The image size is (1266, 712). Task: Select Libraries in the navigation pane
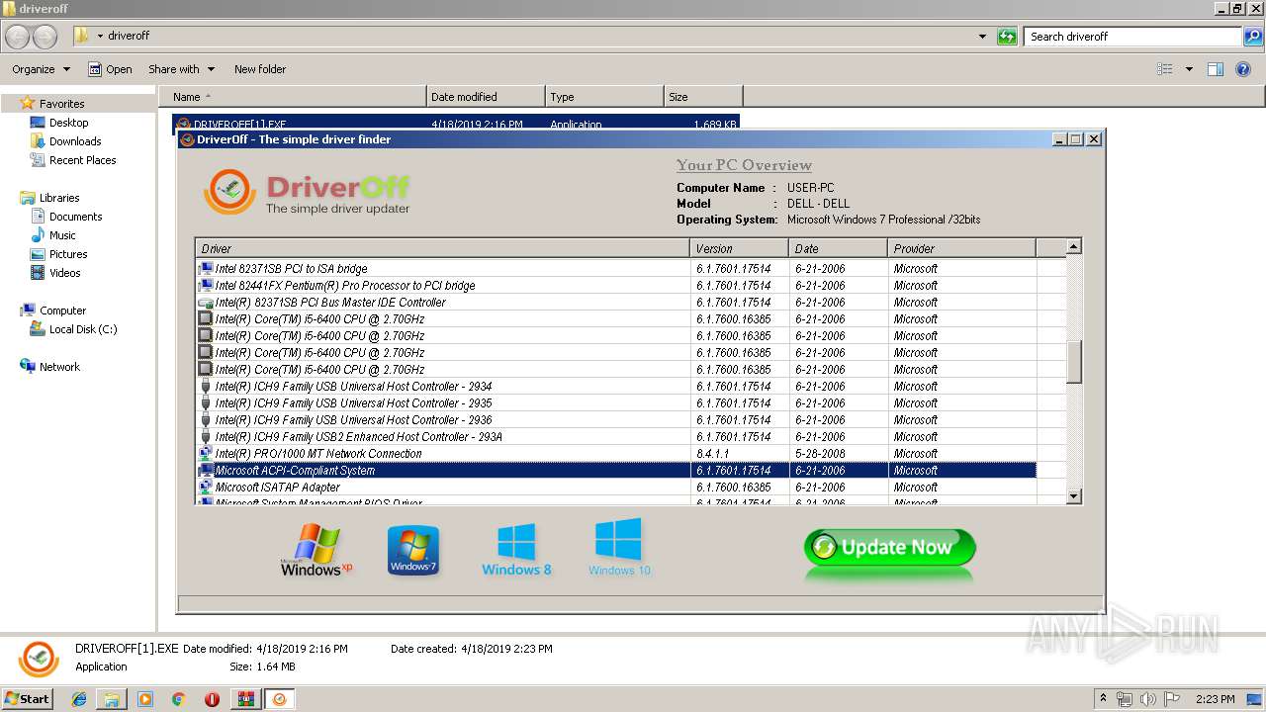pyautogui.click(x=59, y=198)
